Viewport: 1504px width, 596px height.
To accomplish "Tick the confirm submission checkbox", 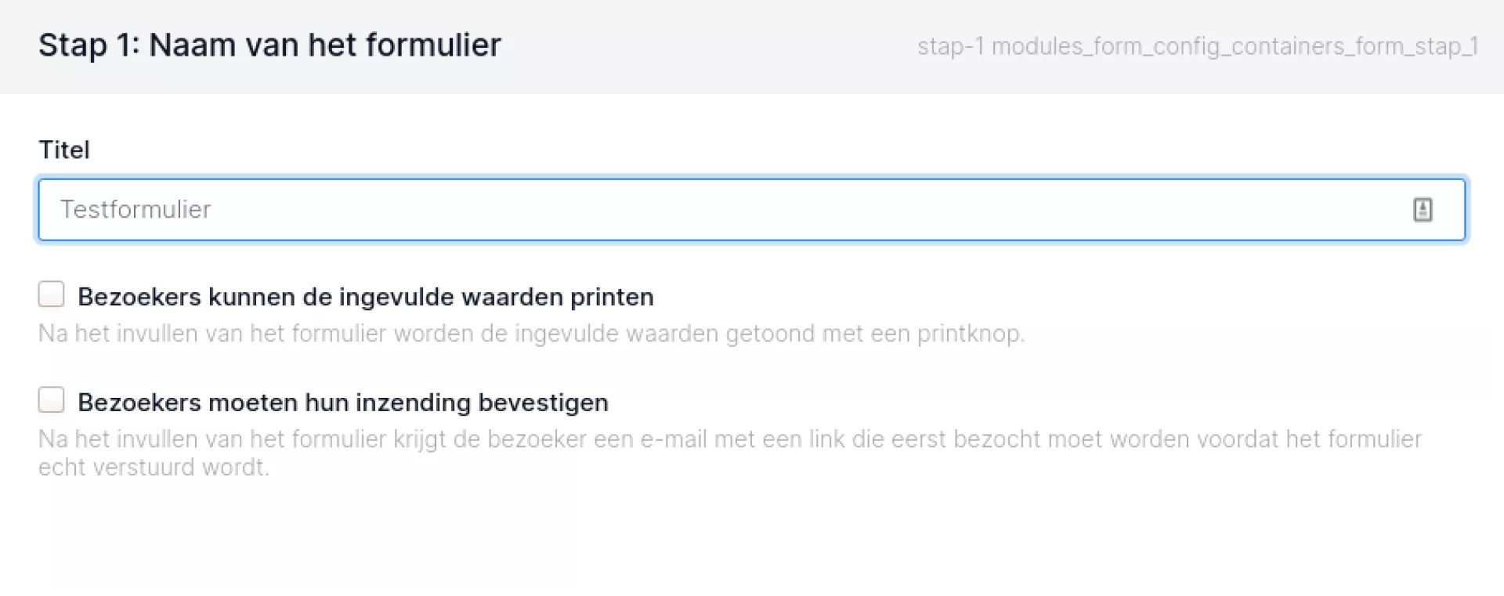I will coord(52,400).
